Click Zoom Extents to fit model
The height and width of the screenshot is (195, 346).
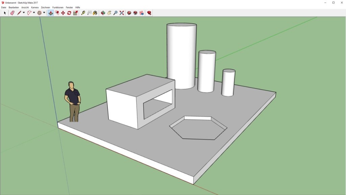point(121,13)
